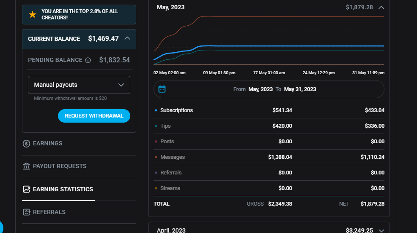Open the Referrals page link
417x233 pixels.
[49, 212]
